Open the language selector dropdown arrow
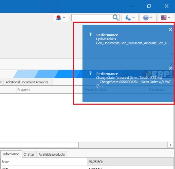 (169, 18)
